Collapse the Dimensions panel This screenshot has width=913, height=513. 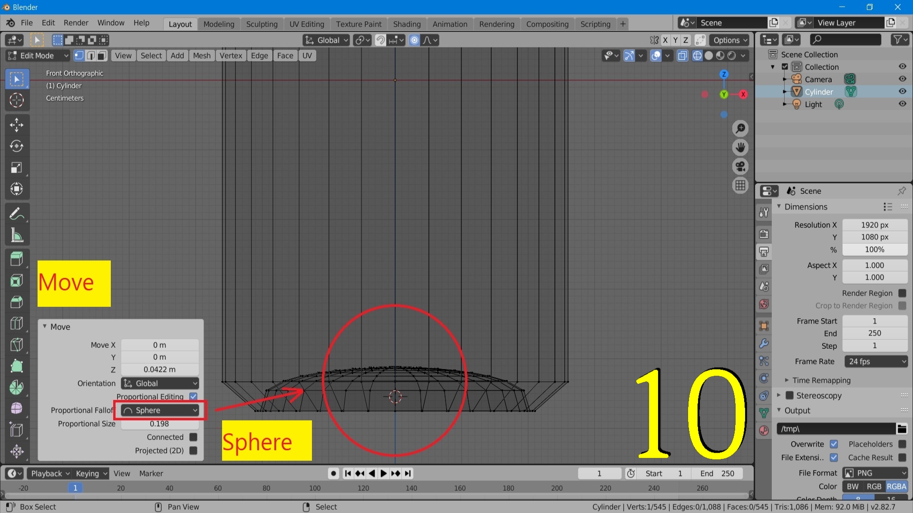[806, 207]
